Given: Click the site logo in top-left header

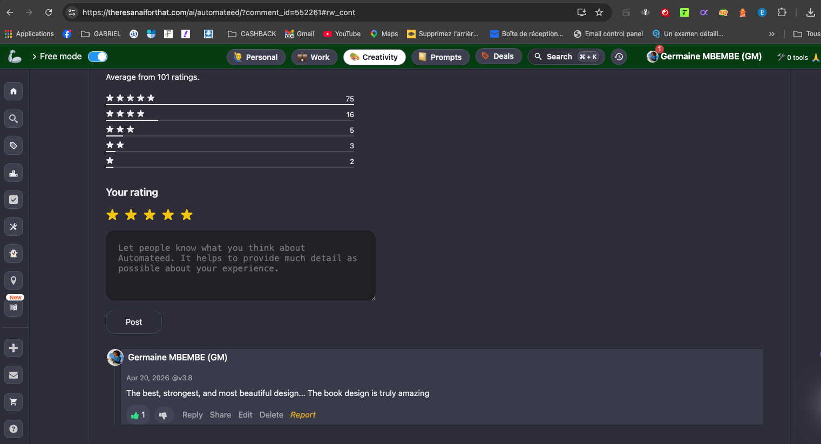Looking at the screenshot, I should pos(15,56).
